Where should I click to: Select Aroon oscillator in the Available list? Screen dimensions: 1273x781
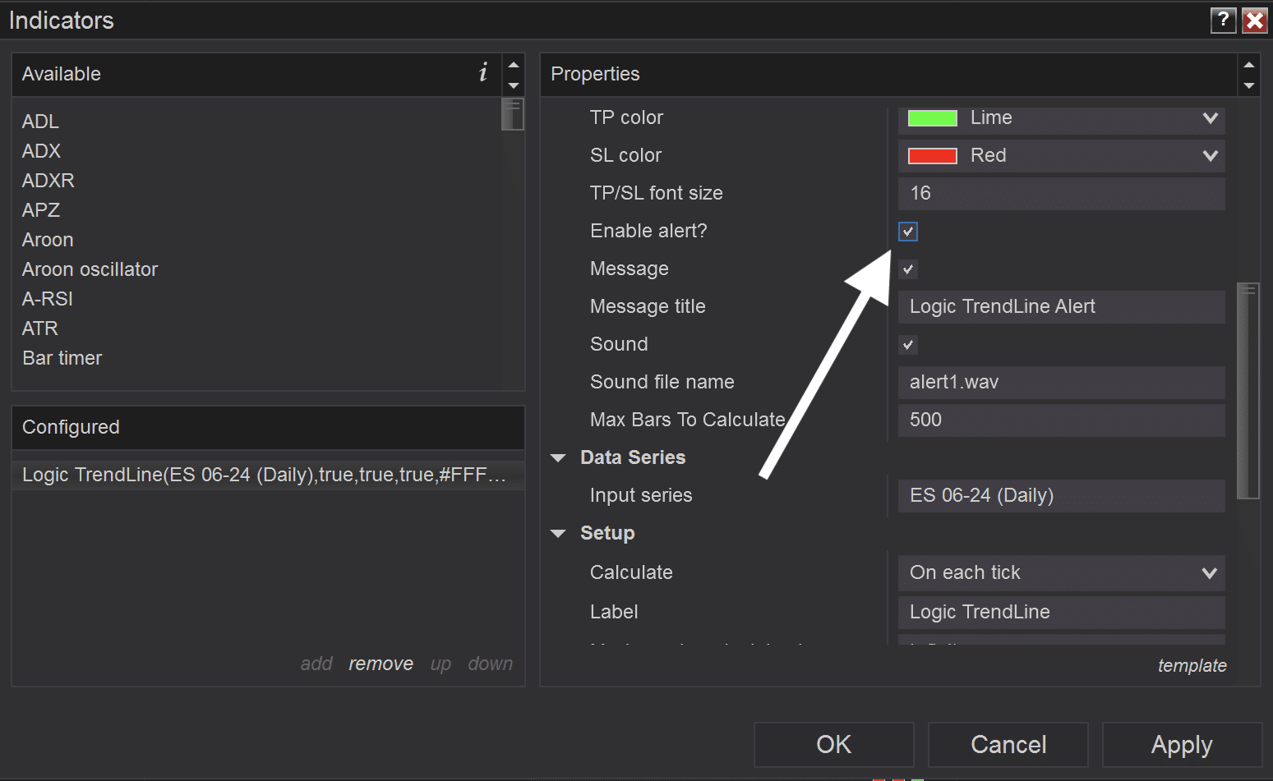pyautogui.click(x=90, y=269)
